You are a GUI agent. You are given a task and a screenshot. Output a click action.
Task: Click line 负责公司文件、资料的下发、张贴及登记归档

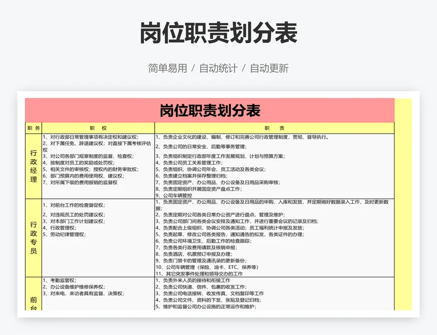click(209, 300)
